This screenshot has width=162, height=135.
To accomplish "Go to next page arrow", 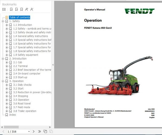I will click(x=33, y=131).
